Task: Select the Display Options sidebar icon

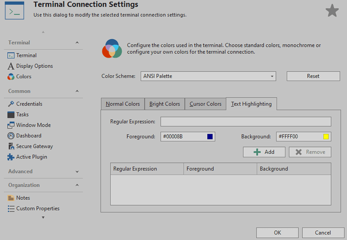Action: [x=12, y=66]
